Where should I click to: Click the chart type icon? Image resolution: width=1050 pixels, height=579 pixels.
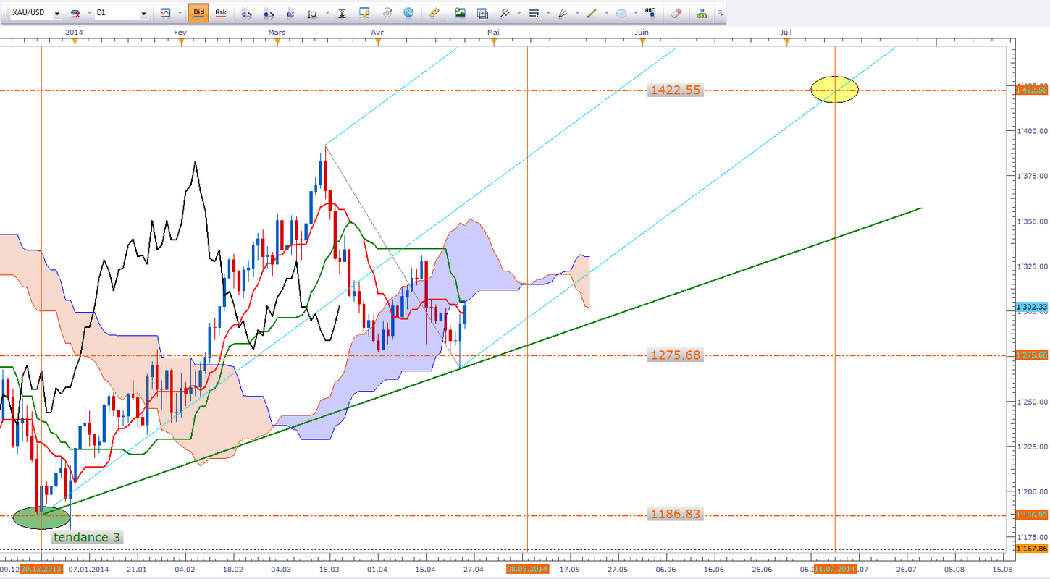pyautogui.click(x=166, y=13)
